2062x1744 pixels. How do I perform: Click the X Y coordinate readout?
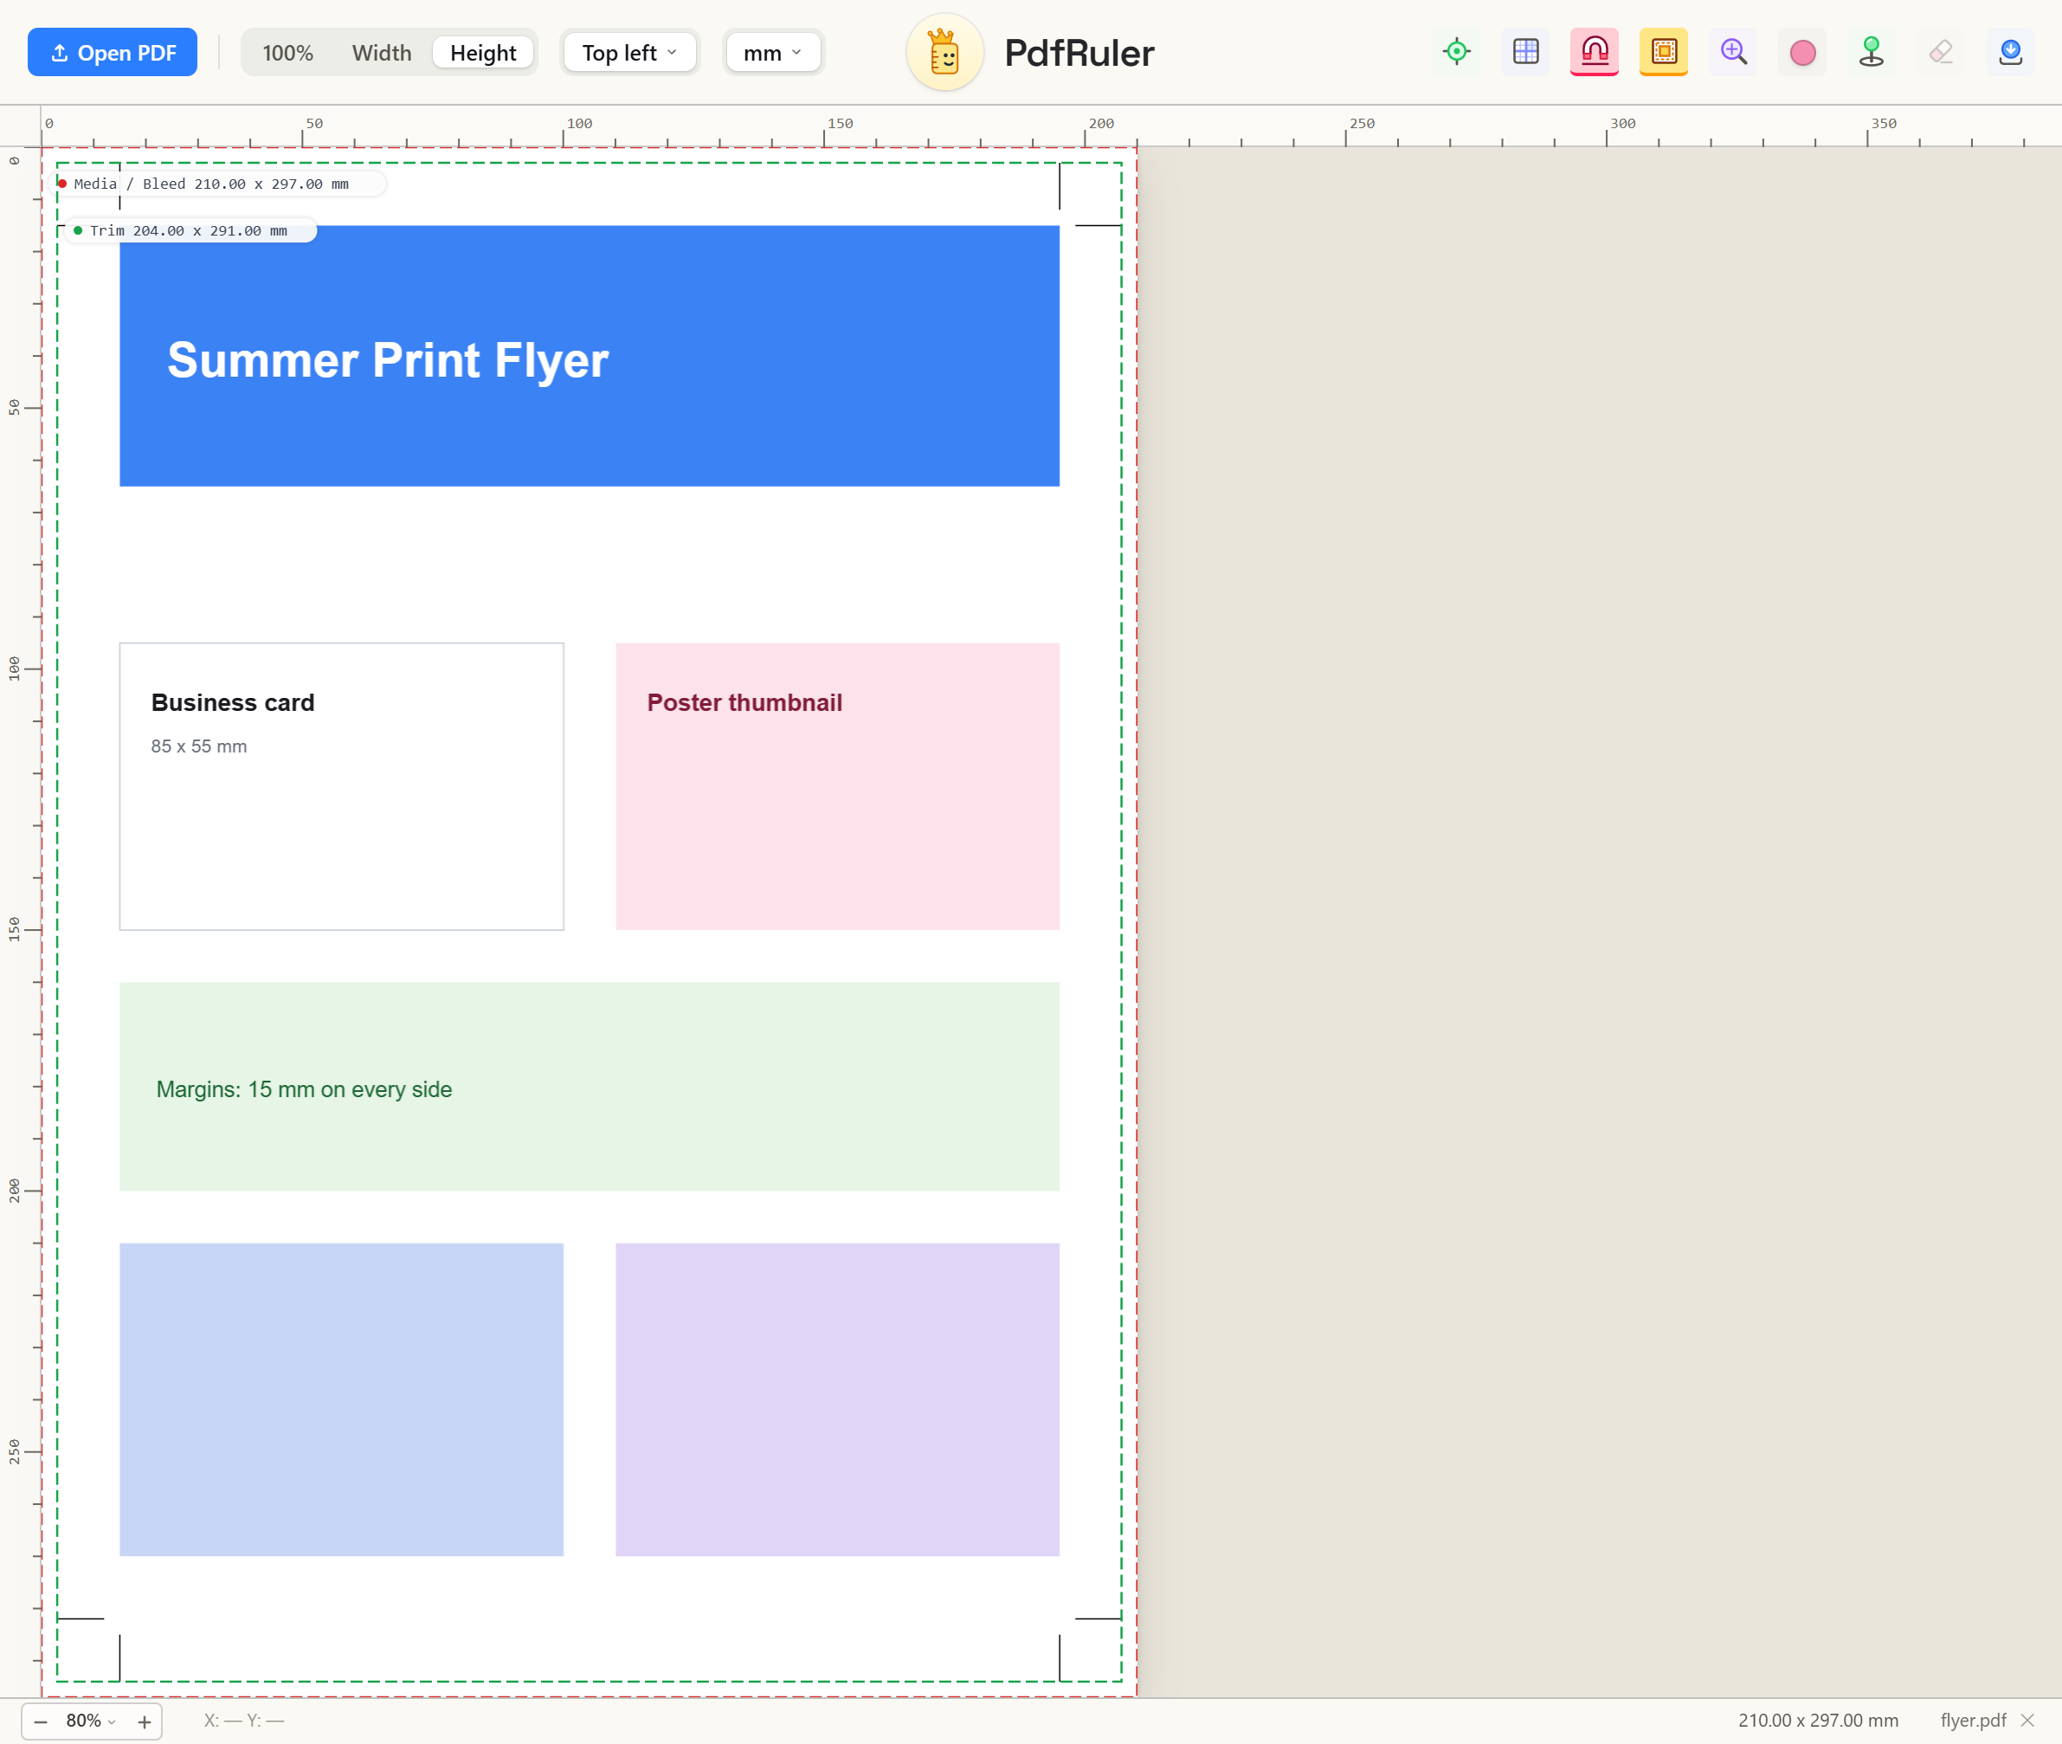244,1721
